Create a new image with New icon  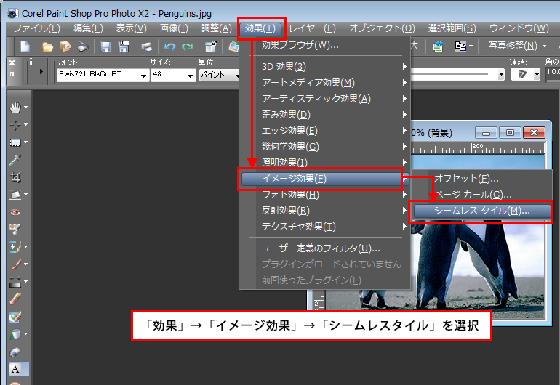click(25, 46)
